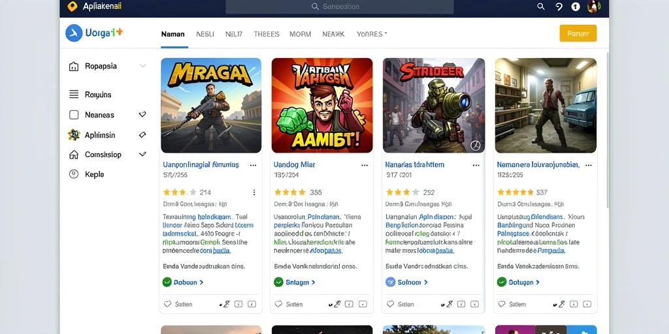The height and width of the screenshot is (334, 669).
Task: Click the Roiyuns list icon in sidebar
Action: click(74, 95)
